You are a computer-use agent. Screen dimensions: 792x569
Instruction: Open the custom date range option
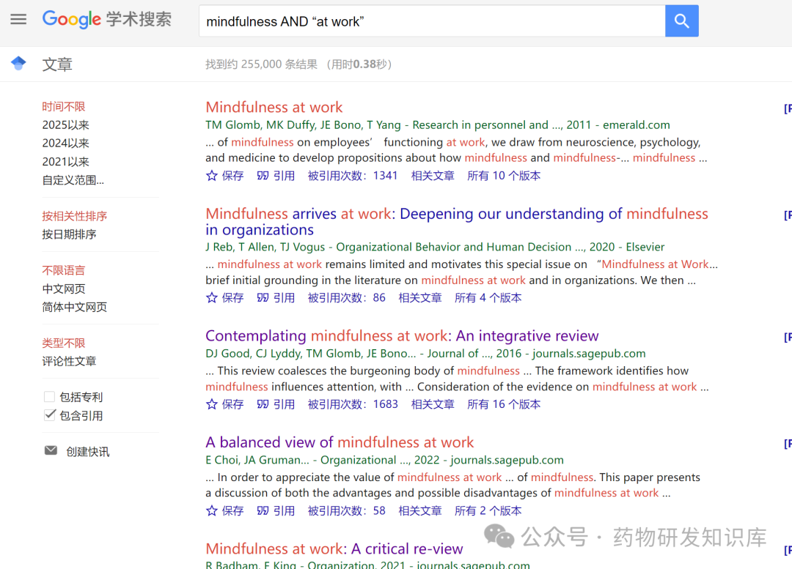coord(73,179)
